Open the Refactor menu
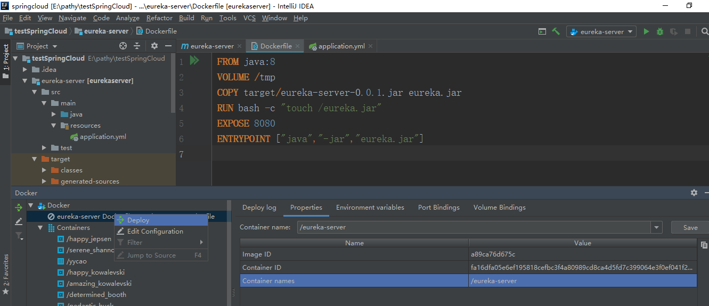This screenshot has height=306, width=709. tap(159, 18)
